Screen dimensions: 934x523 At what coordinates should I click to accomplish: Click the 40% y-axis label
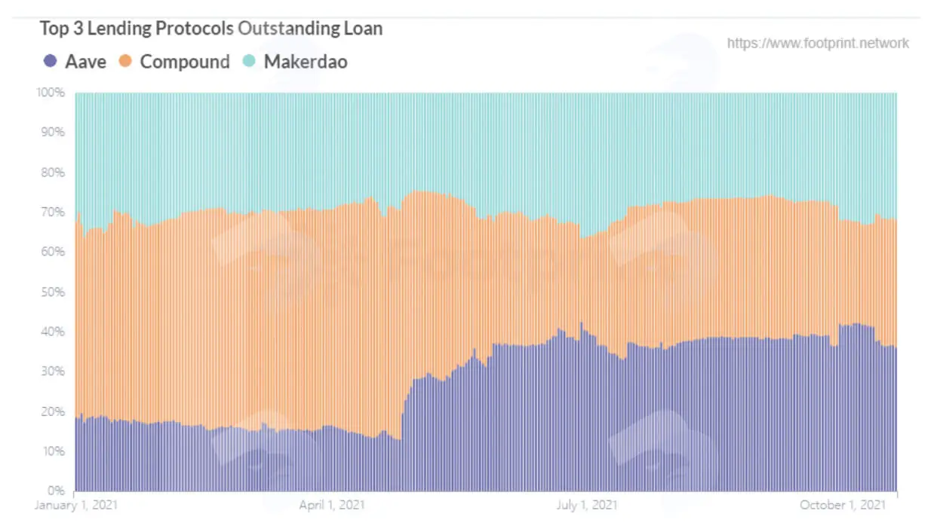[54, 332]
